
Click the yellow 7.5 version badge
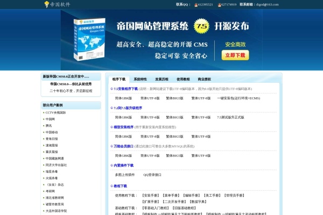click(x=201, y=26)
